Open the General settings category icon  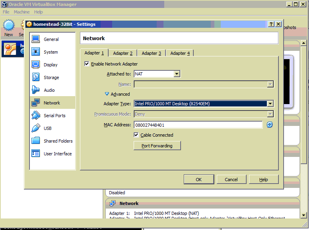coord(36,39)
